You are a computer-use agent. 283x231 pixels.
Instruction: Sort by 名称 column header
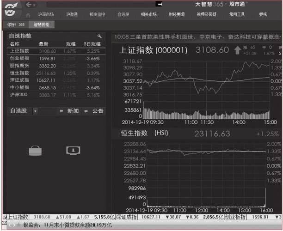coord(15,44)
